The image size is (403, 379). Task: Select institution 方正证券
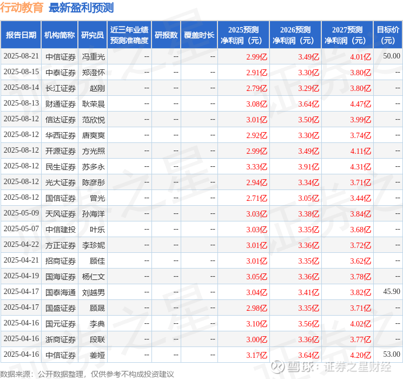coord(61,245)
